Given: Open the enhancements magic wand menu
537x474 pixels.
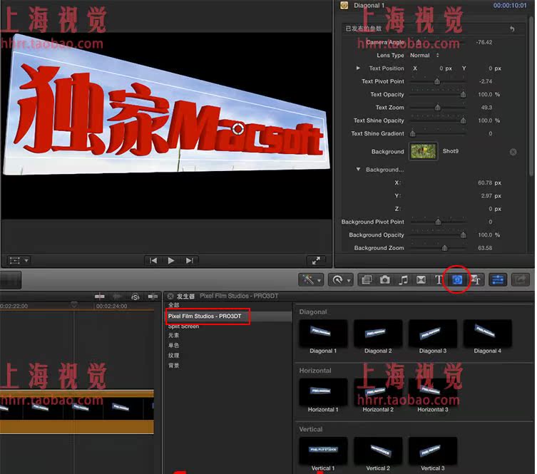Looking at the screenshot, I should pos(311,280).
